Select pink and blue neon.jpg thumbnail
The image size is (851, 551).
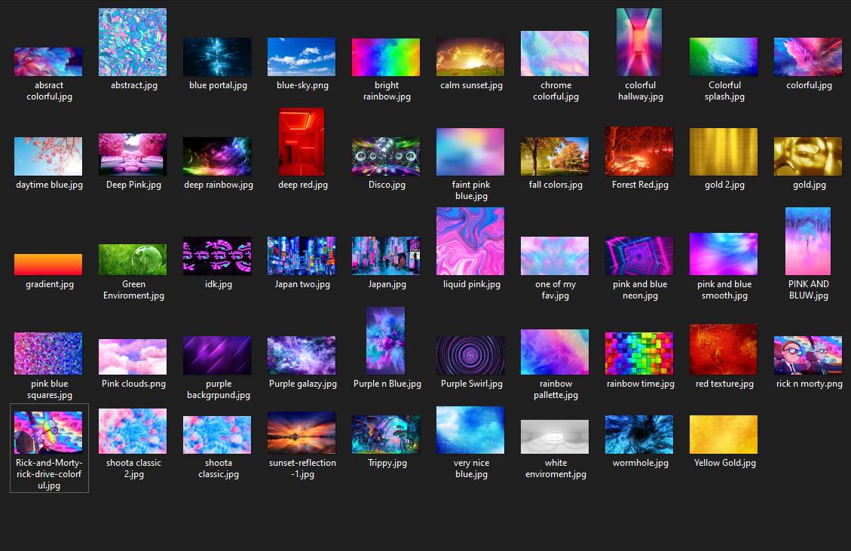point(638,256)
